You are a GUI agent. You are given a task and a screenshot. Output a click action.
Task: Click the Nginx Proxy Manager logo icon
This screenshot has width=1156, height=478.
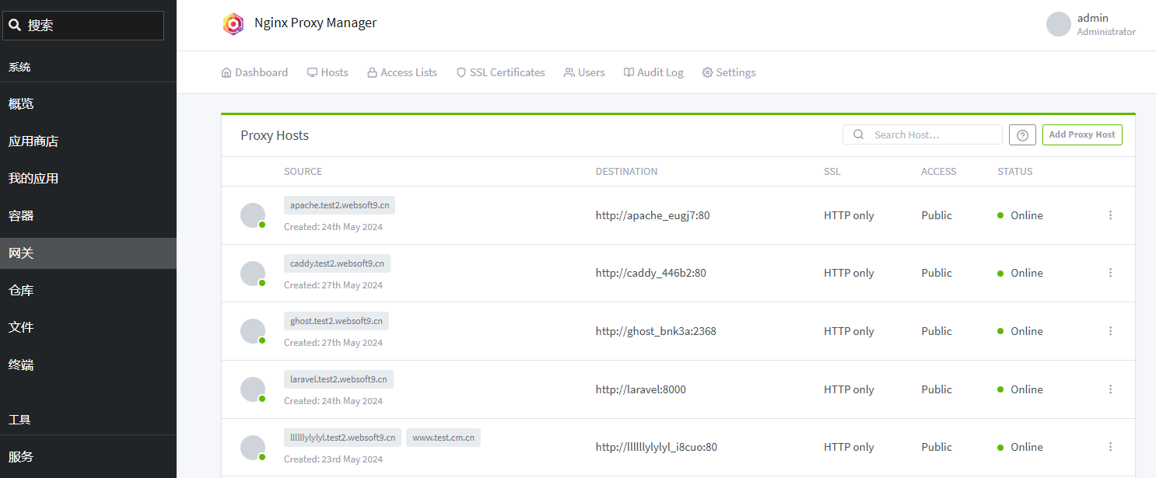pos(233,24)
